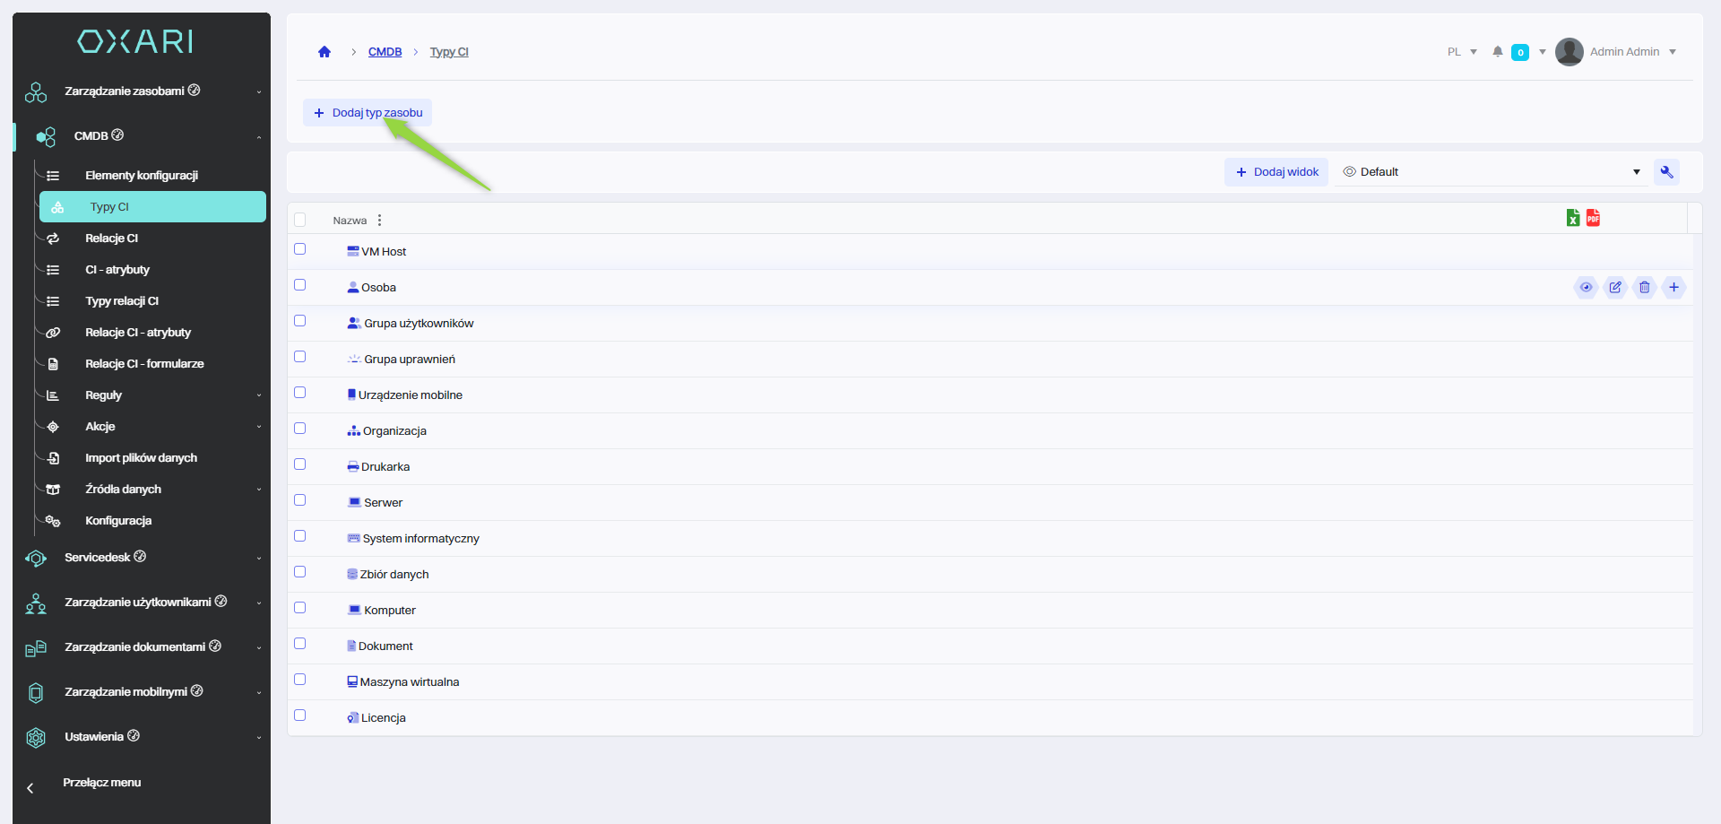
Task: Click the Dodaj widok button
Action: click(1276, 172)
